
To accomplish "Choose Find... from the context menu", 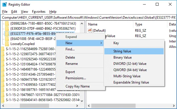I will [80, 49].
